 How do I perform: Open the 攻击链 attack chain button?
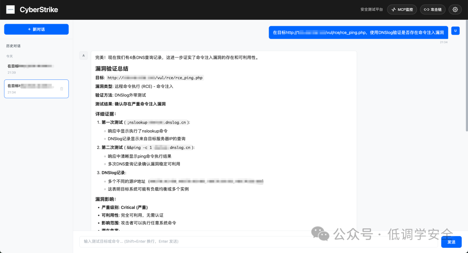(x=433, y=9)
